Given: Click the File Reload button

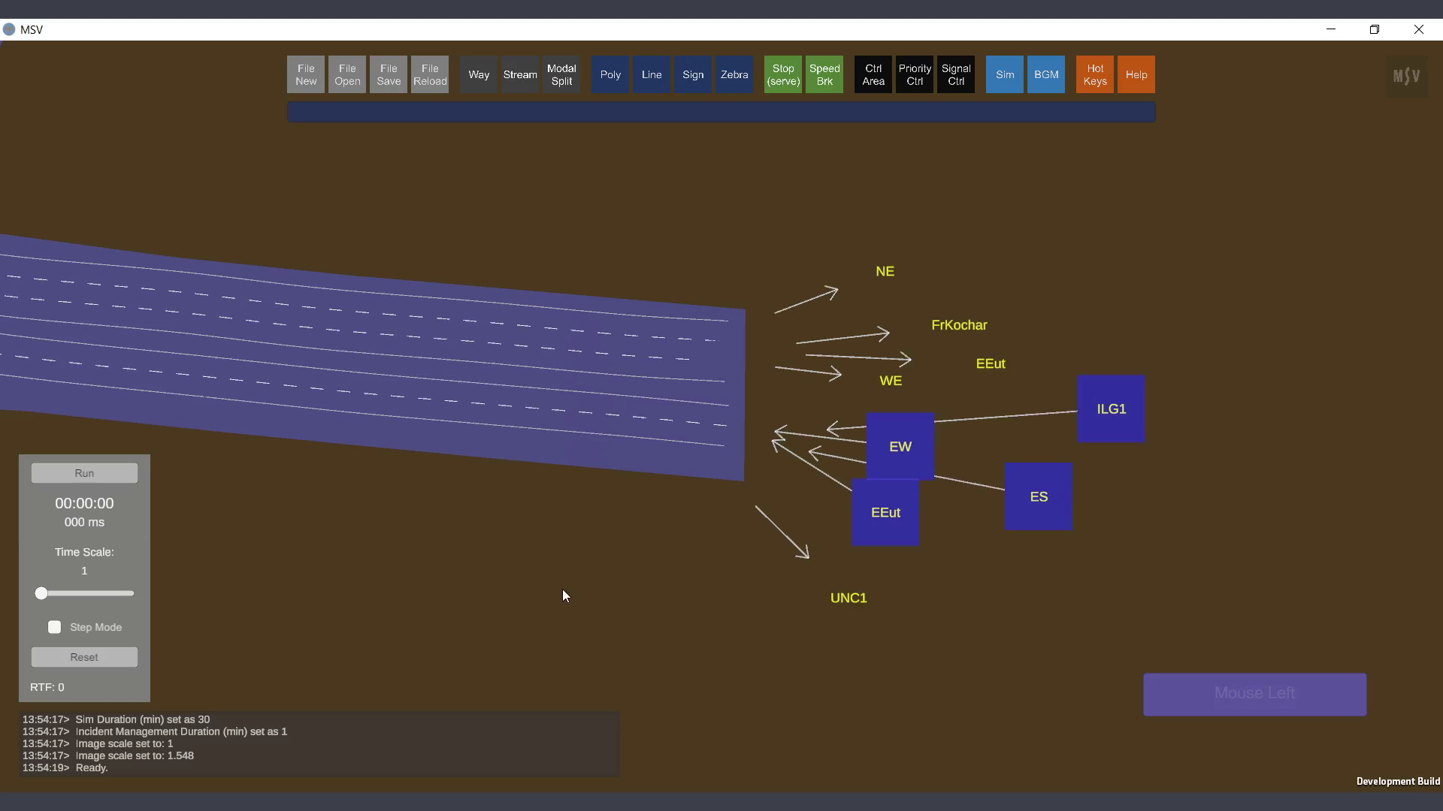Looking at the screenshot, I should pos(429,74).
